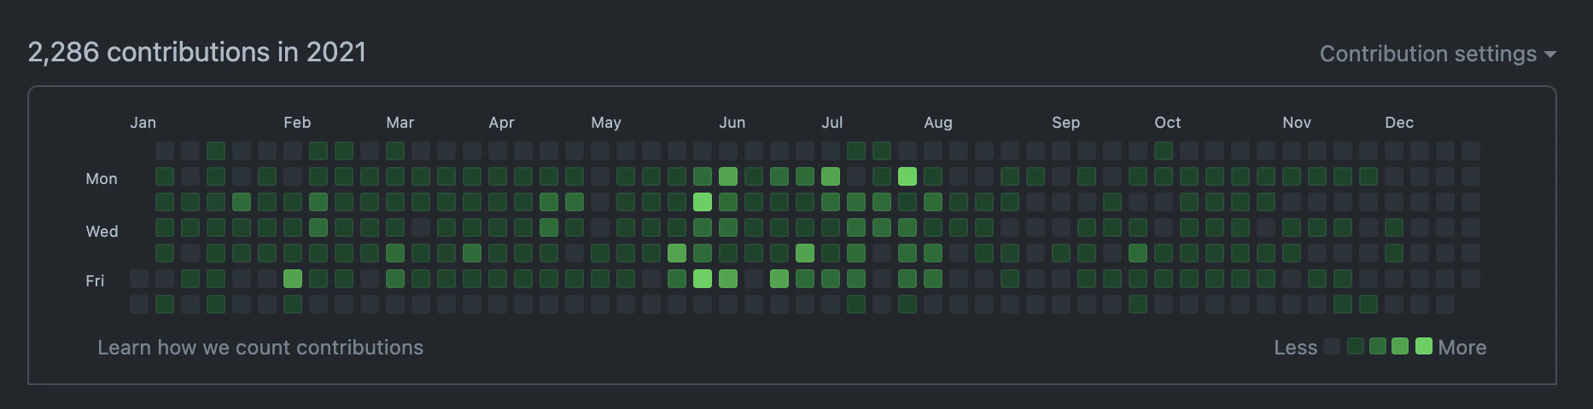This screenshot has width=1593, height=409.
Task: Click the third legend swatch, medium green
Action: 1378,346
